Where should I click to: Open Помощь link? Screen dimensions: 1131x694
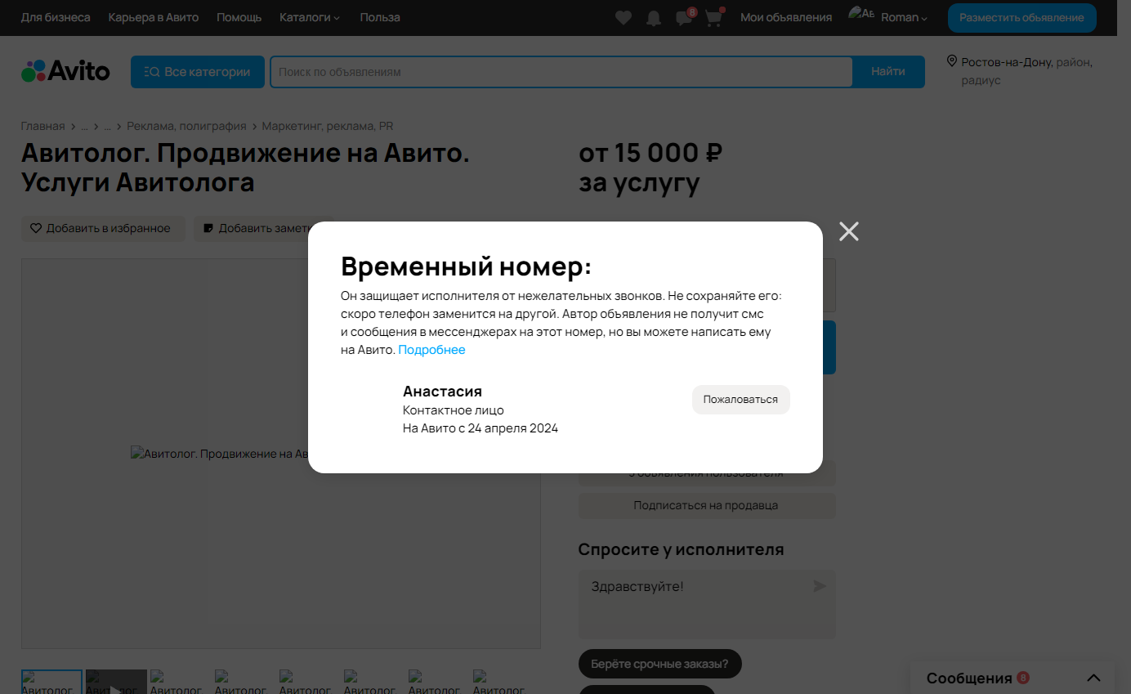pyautogui.click(x=239, y=17)
